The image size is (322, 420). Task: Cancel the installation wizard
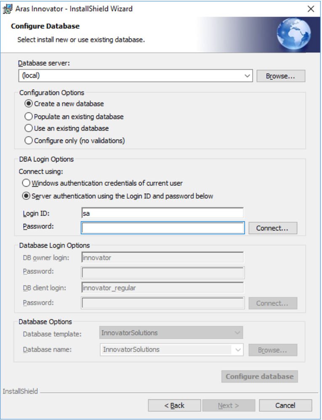point(285,405)
